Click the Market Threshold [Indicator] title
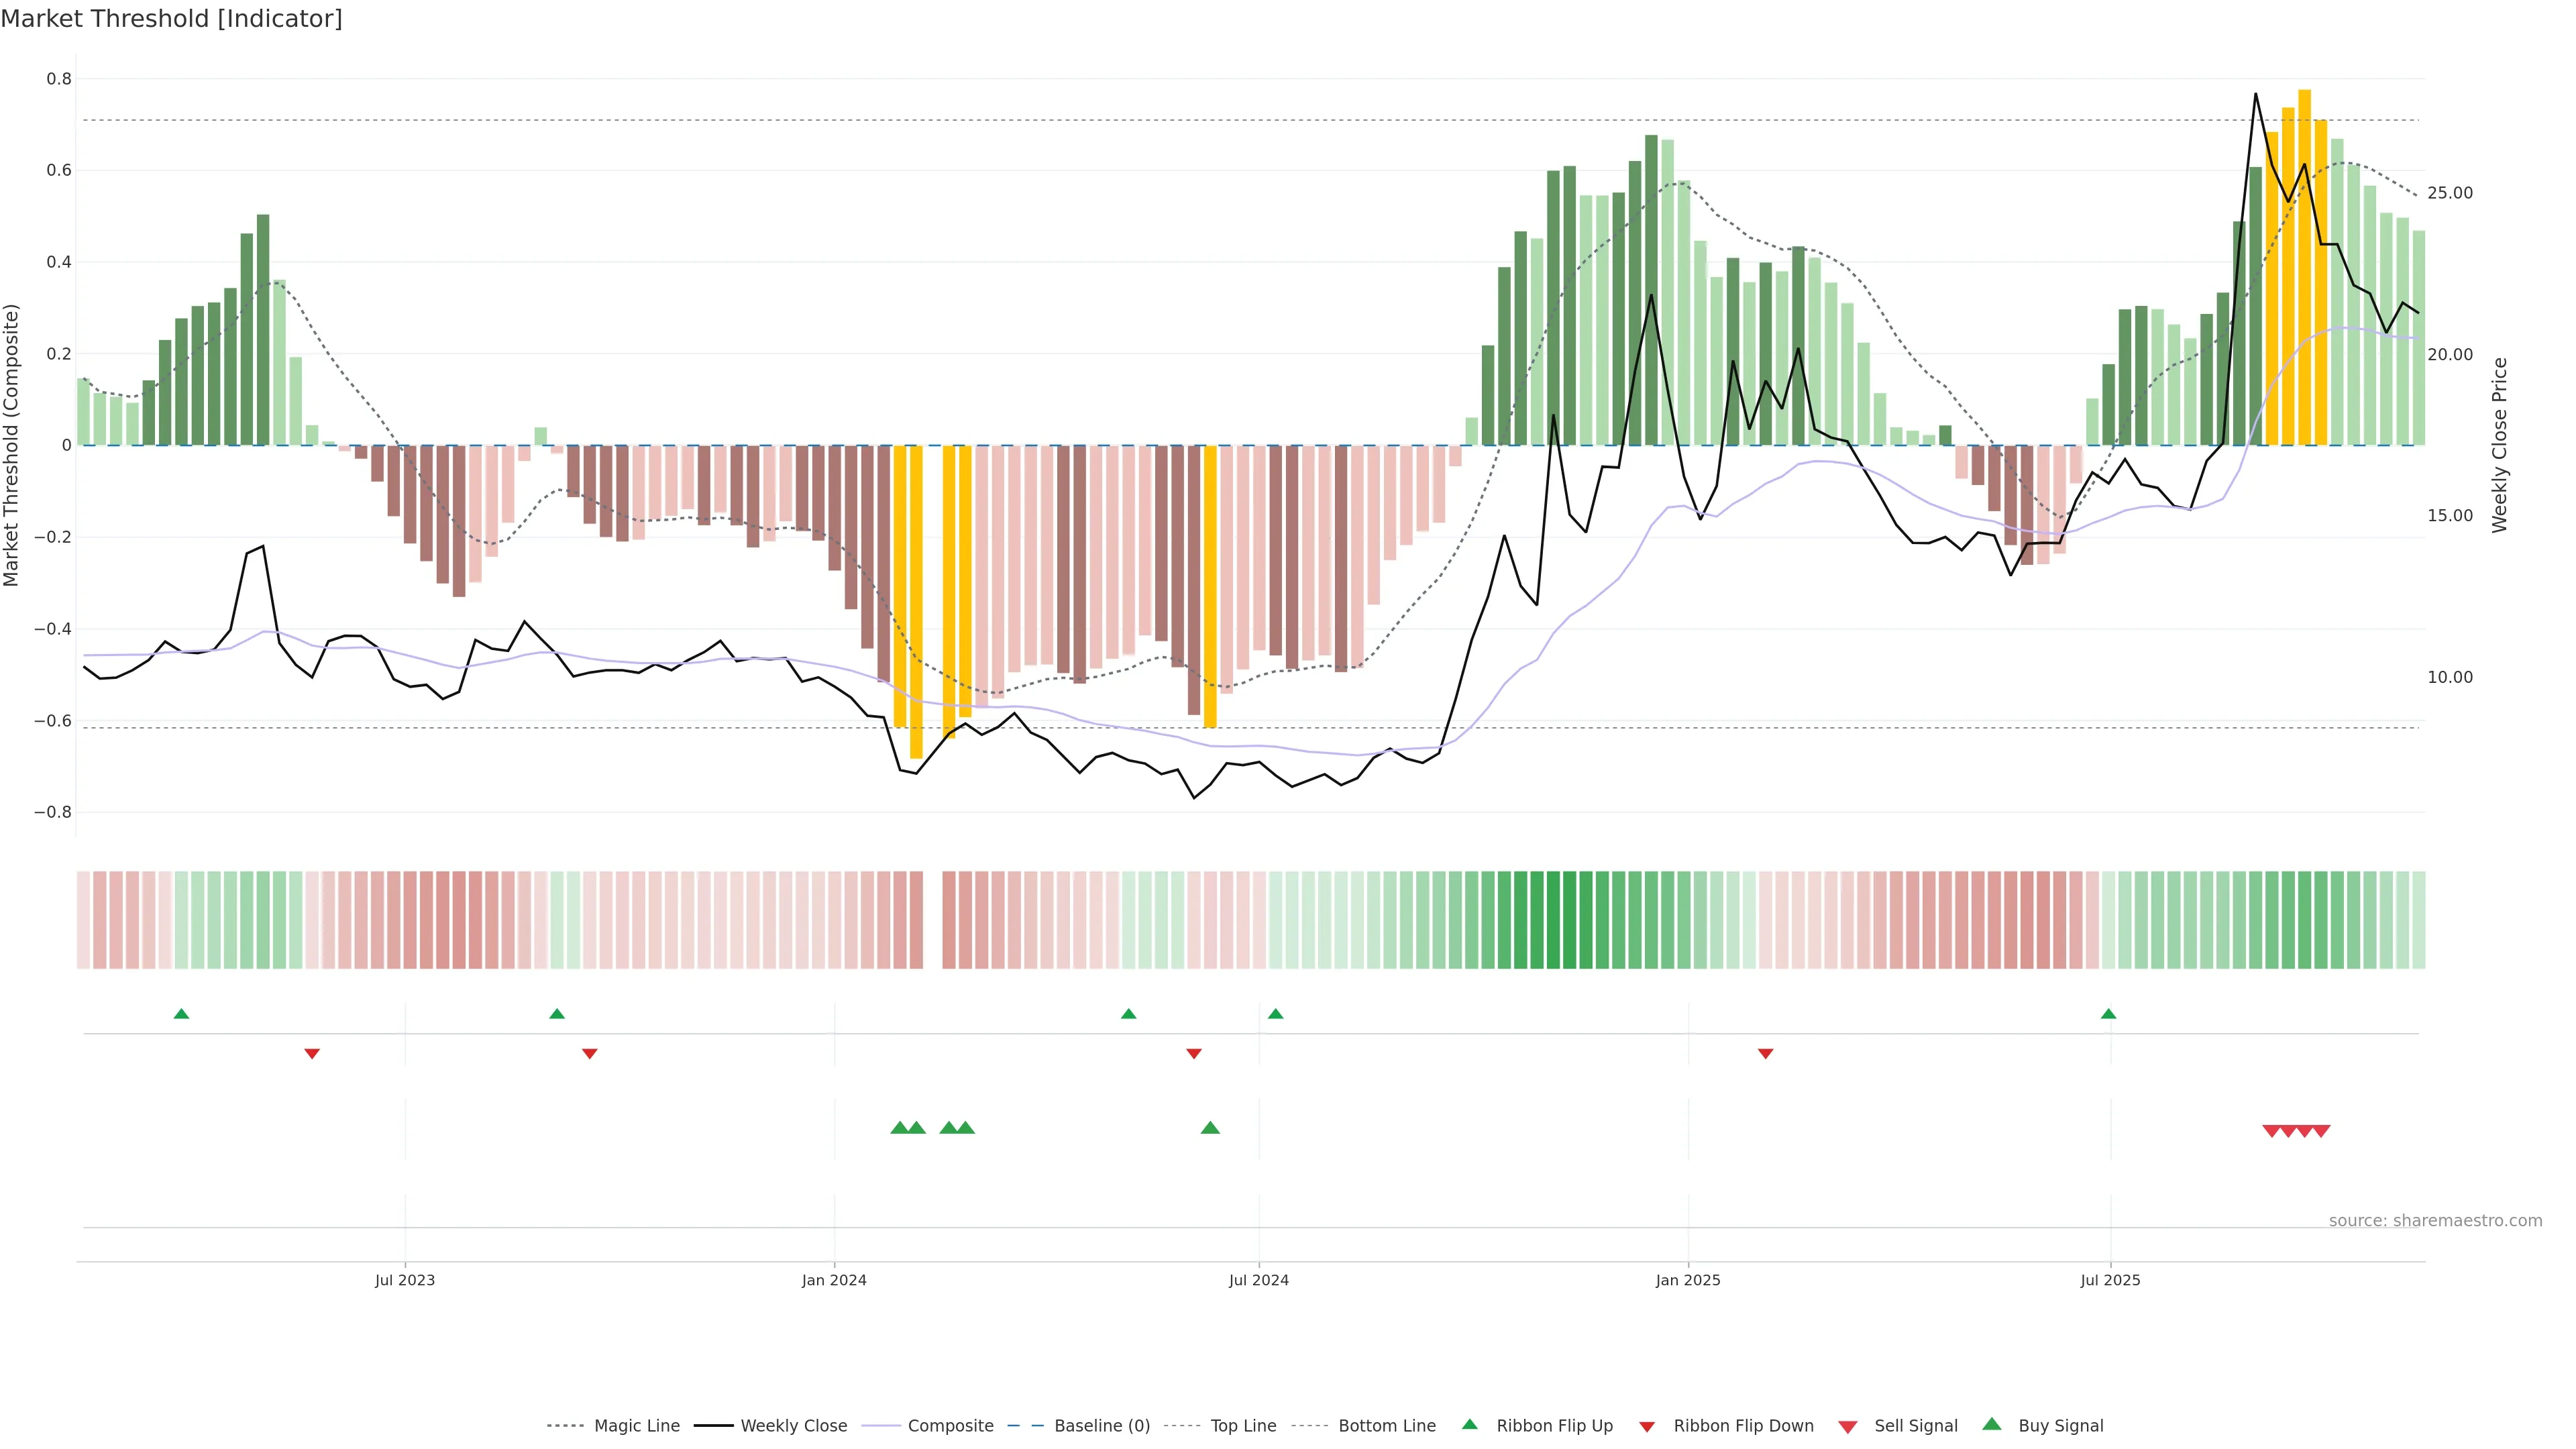Viewport: 2576px width, 1449px height. click(x=171, y=19)
